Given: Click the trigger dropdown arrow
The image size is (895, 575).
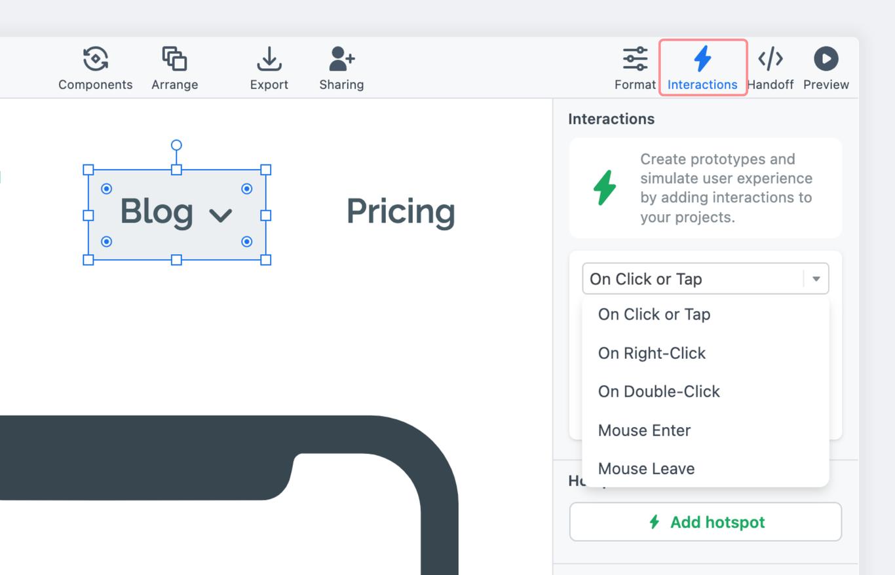Looking at the screenshot, I should click(x=816, y=279).
